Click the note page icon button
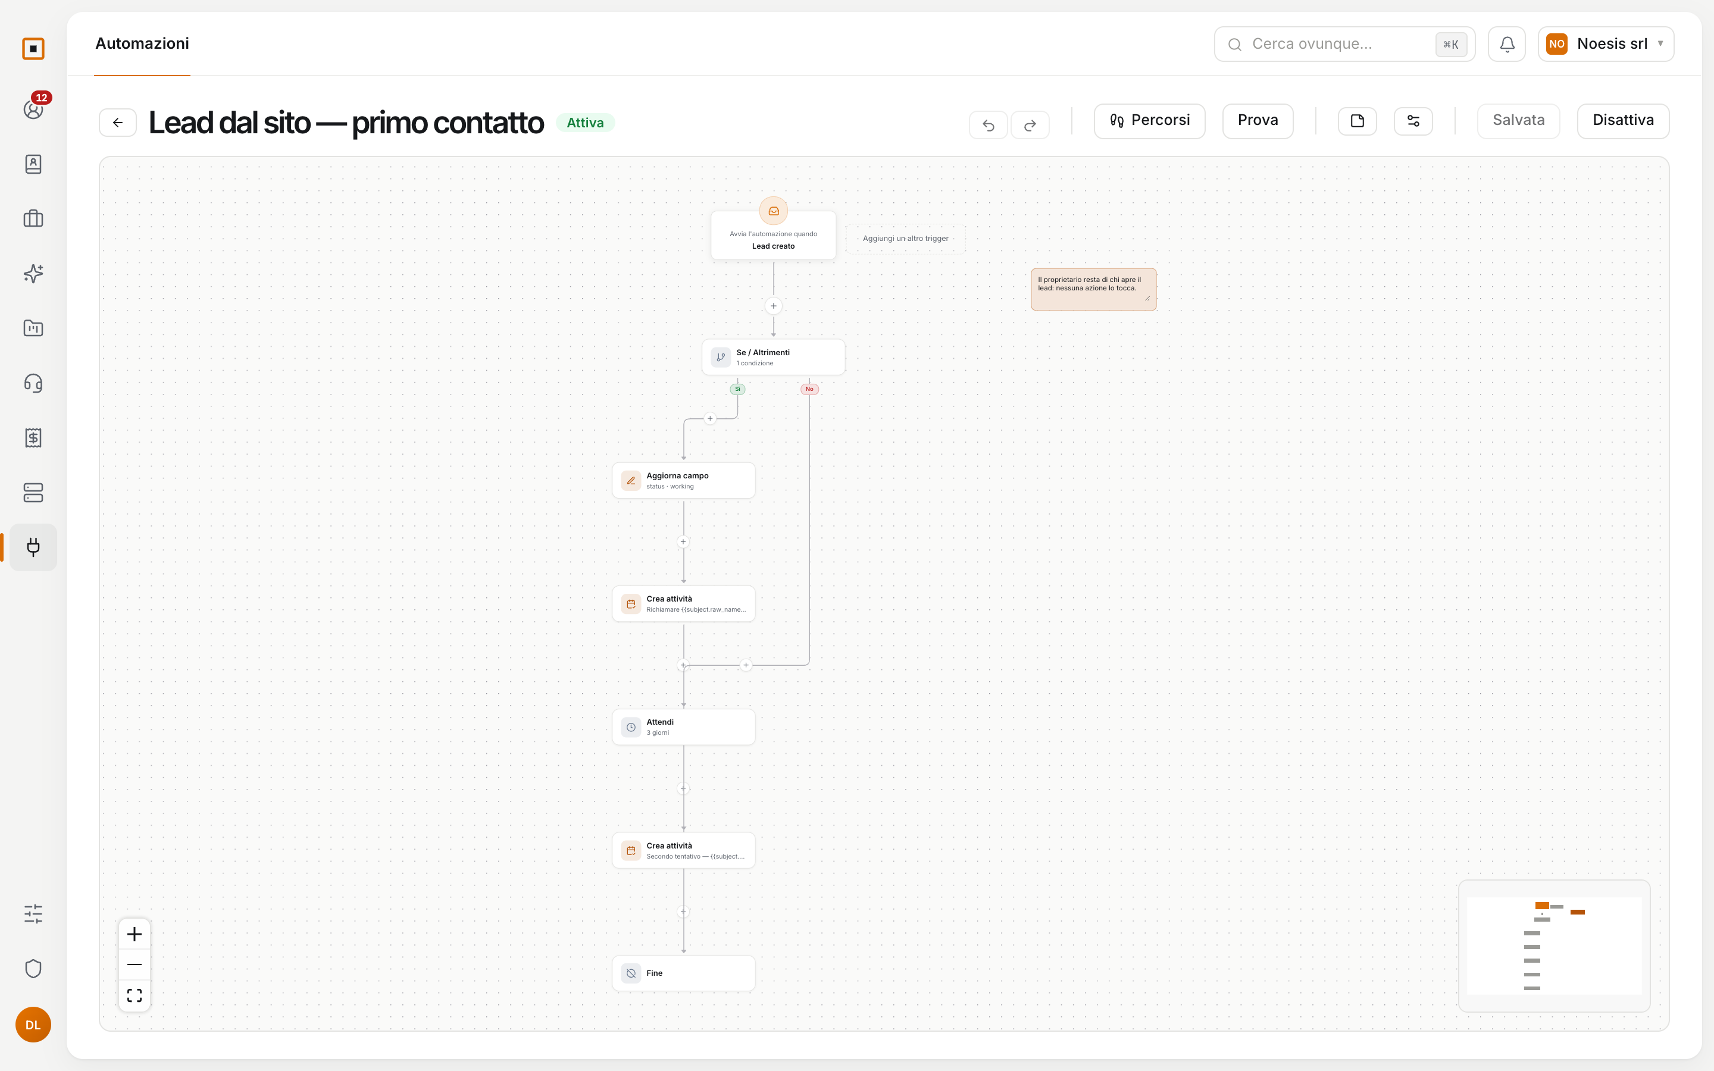 click(1357, 121)
